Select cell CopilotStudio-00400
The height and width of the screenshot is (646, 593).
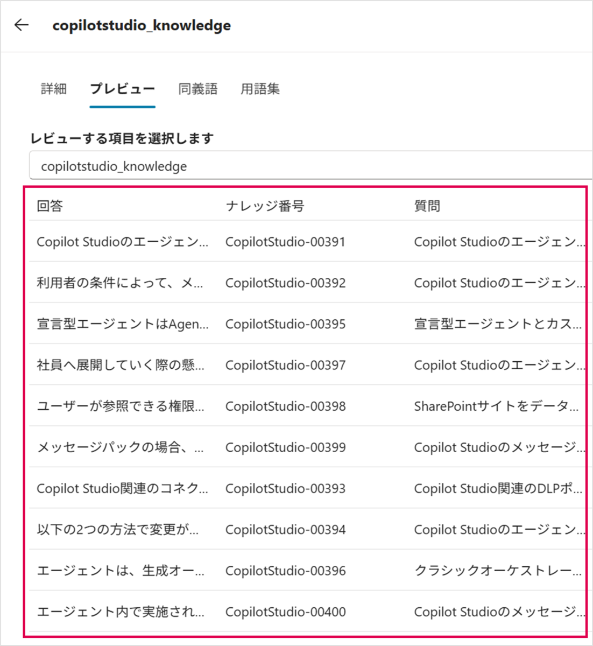(285, 612)
